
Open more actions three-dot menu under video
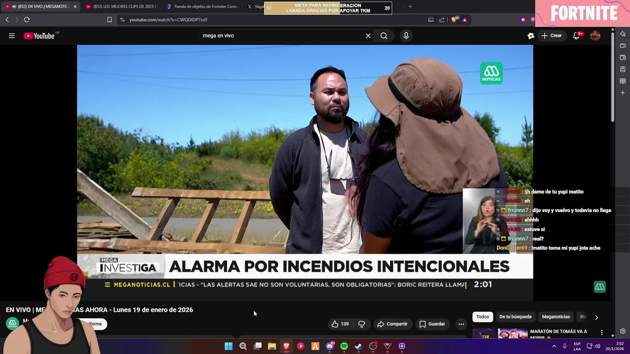pyautogui.click(x=461, y=324)
